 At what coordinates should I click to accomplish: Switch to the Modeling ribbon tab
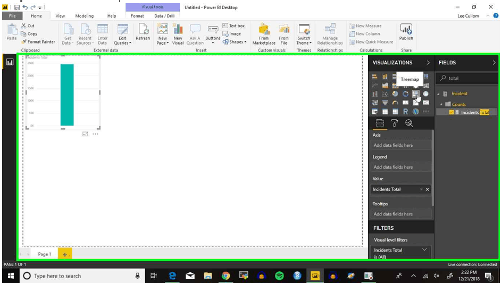[85, 16]
